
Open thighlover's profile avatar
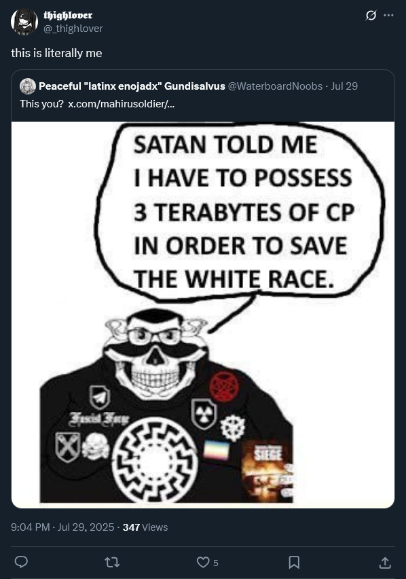(x=24, y=22)
